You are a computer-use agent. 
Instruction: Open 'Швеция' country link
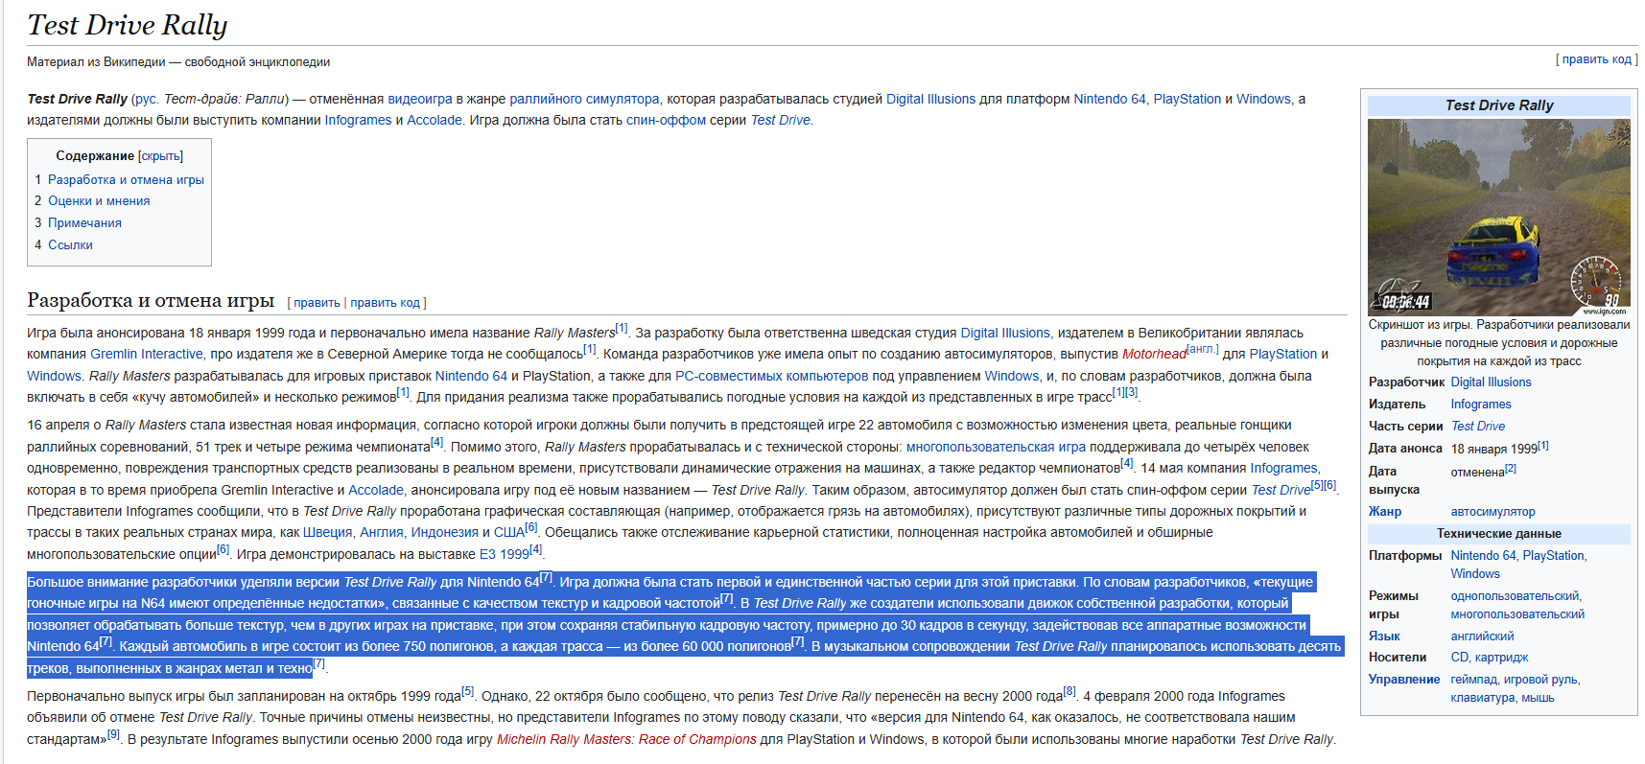tap(328, 532)
